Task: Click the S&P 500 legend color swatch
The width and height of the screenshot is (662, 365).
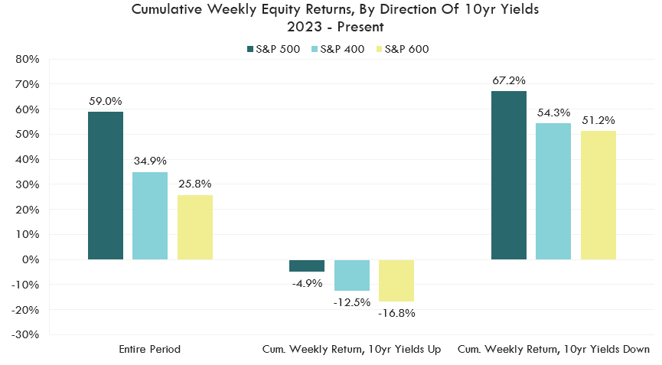Action: point(249,50)
